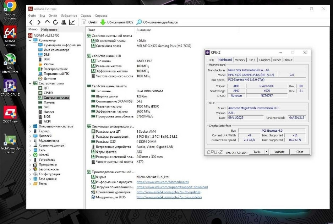Expand the DirectX section in sidebar
Screen dimensions: 333x224
[31, 155]
